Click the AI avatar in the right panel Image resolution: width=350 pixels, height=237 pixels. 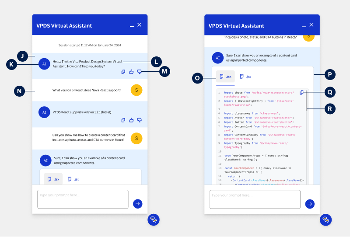217,58
